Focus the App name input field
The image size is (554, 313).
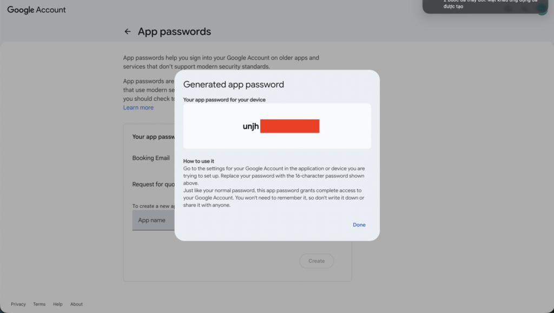click(x=154, y=220)
